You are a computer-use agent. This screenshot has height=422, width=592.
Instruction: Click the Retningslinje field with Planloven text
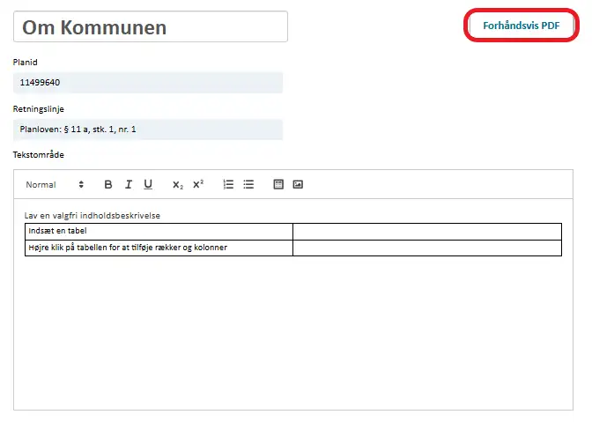(148, 130)
